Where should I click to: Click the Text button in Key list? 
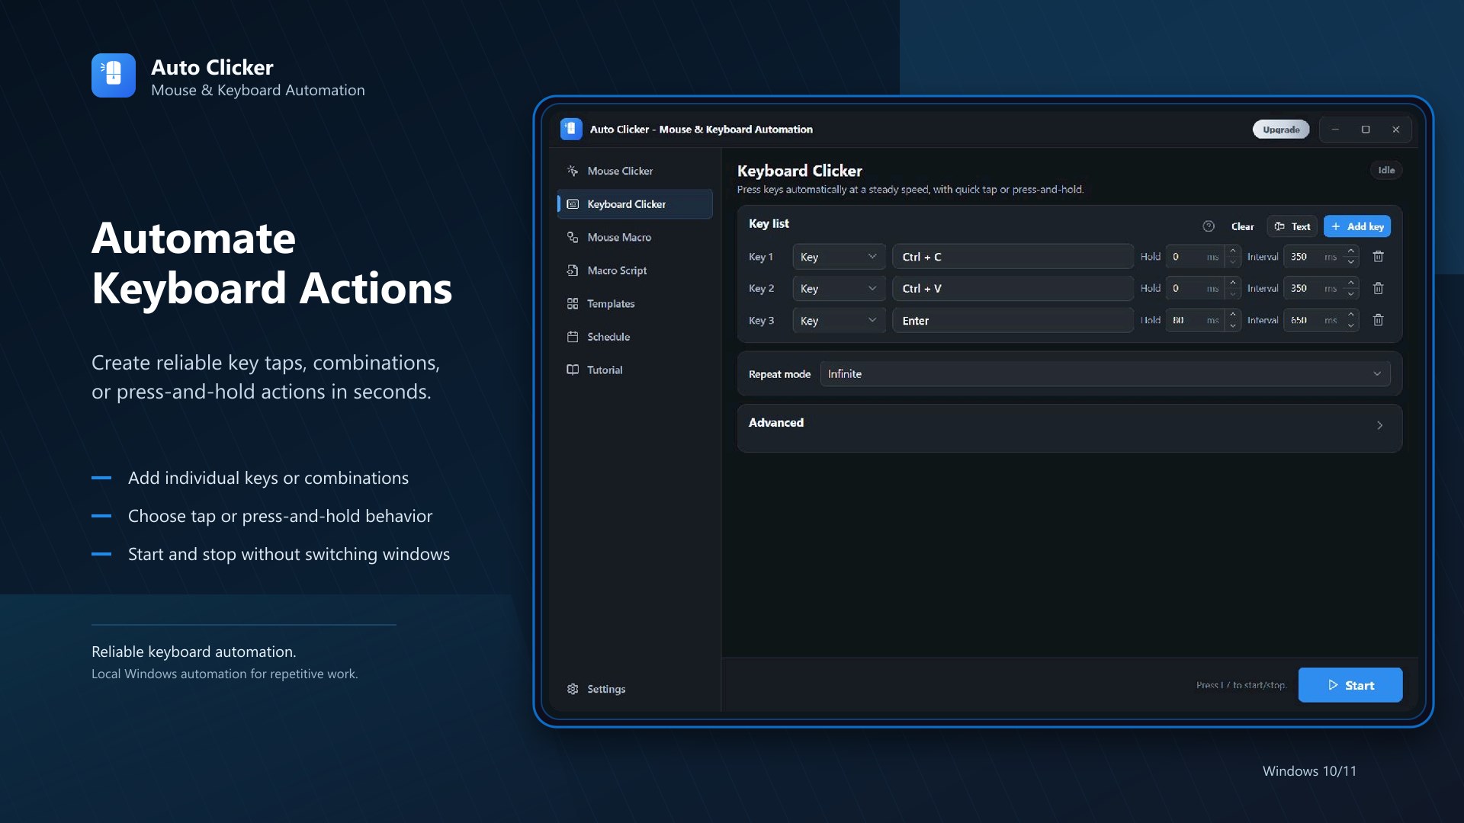[1292, 226]
